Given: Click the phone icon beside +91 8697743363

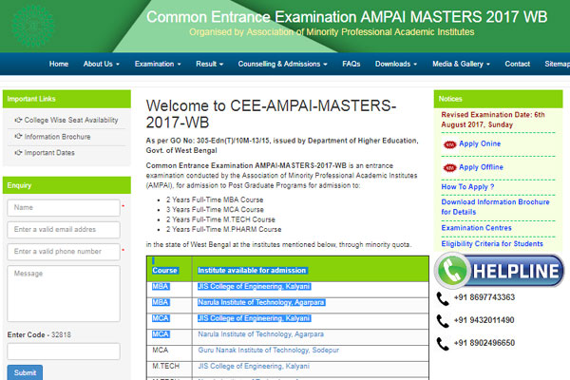Looking at the screenshot, I should tap(443, 298).
